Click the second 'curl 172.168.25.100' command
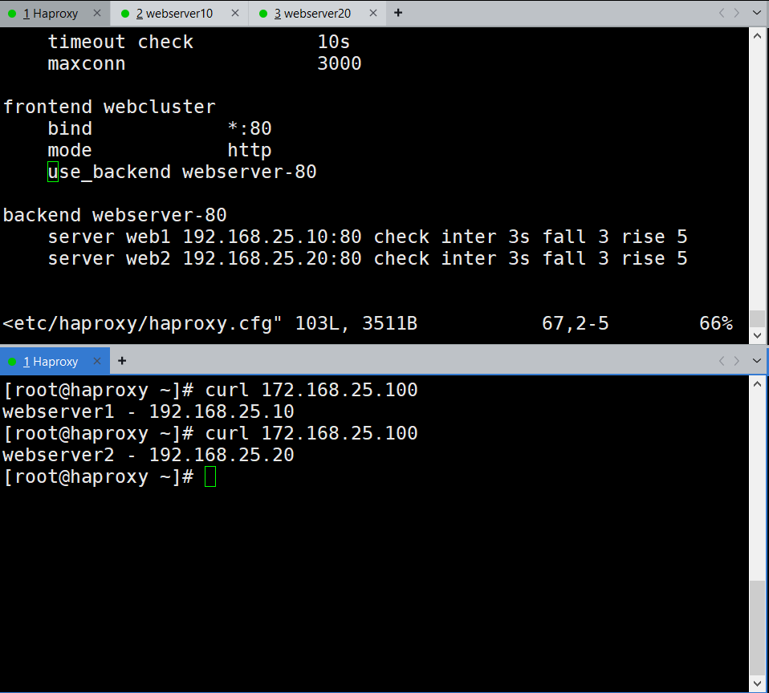 pos(311,433)
